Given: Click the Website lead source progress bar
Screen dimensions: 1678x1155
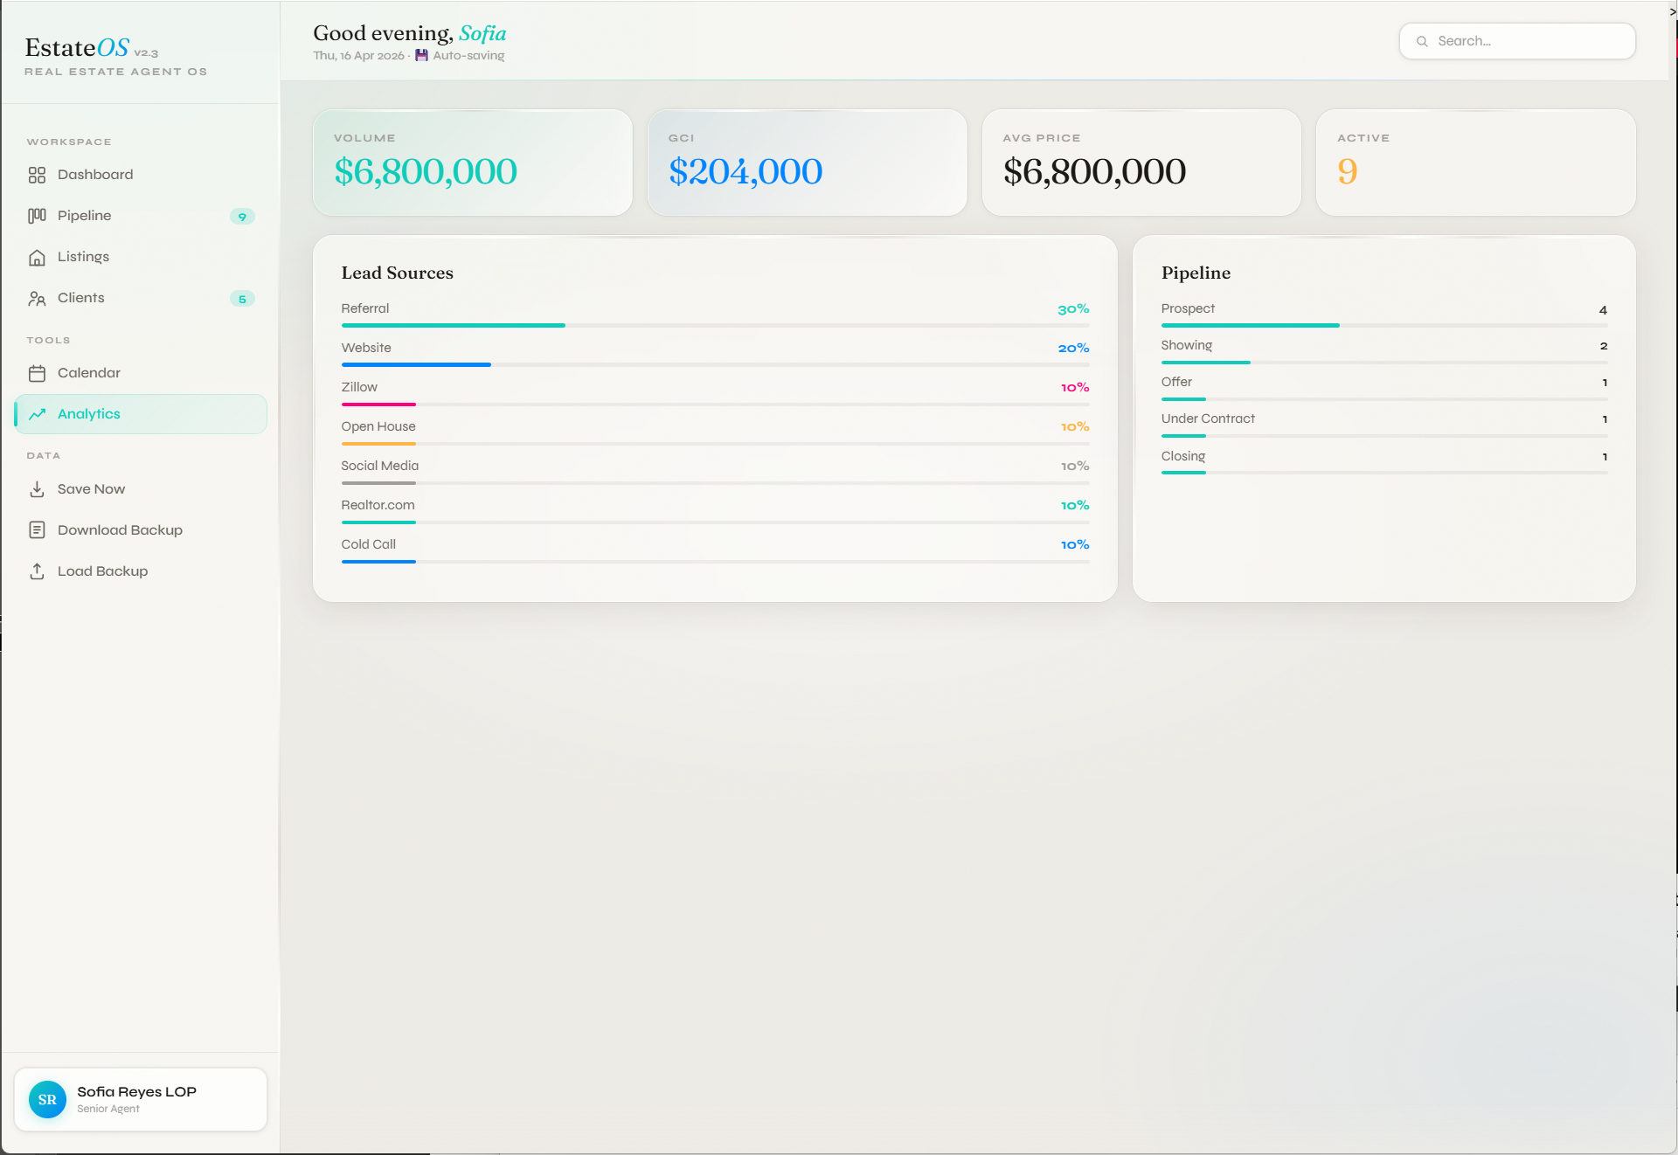Looking at the screenshot, I should pyautogui.click(x=715, y=365).
